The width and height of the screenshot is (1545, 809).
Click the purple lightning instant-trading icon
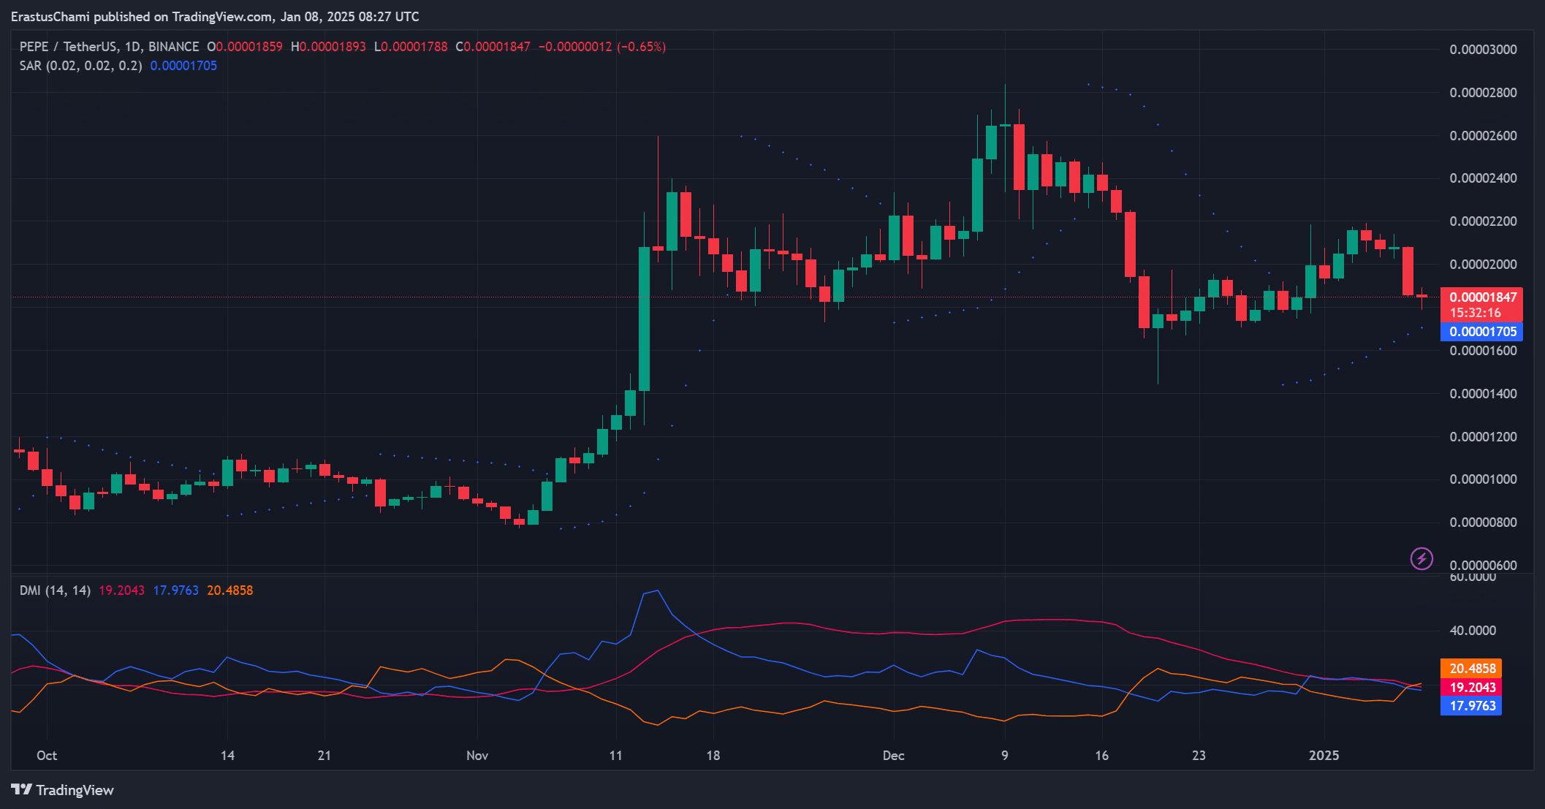[1421, 560]
